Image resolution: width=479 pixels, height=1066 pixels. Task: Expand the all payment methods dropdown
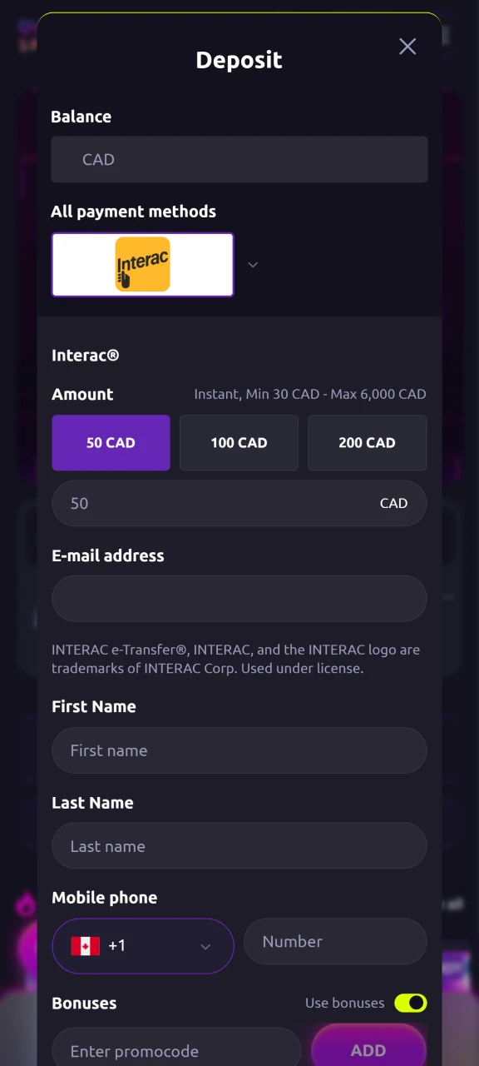click(253, 265)
